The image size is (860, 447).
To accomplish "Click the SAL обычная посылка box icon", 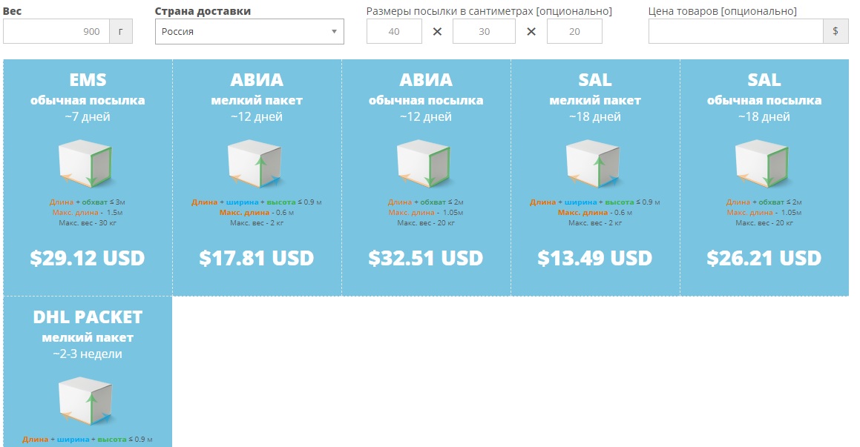I will point(764,164).
